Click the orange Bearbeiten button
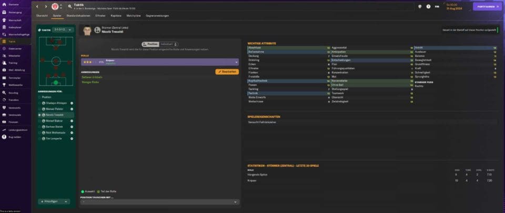 (227, 72)
